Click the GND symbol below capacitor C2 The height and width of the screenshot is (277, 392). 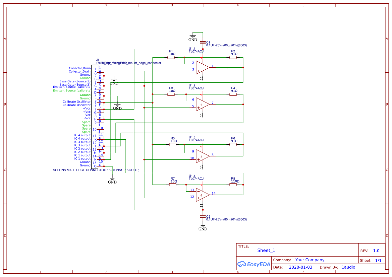pyautogui.click(x=203, y=227)
